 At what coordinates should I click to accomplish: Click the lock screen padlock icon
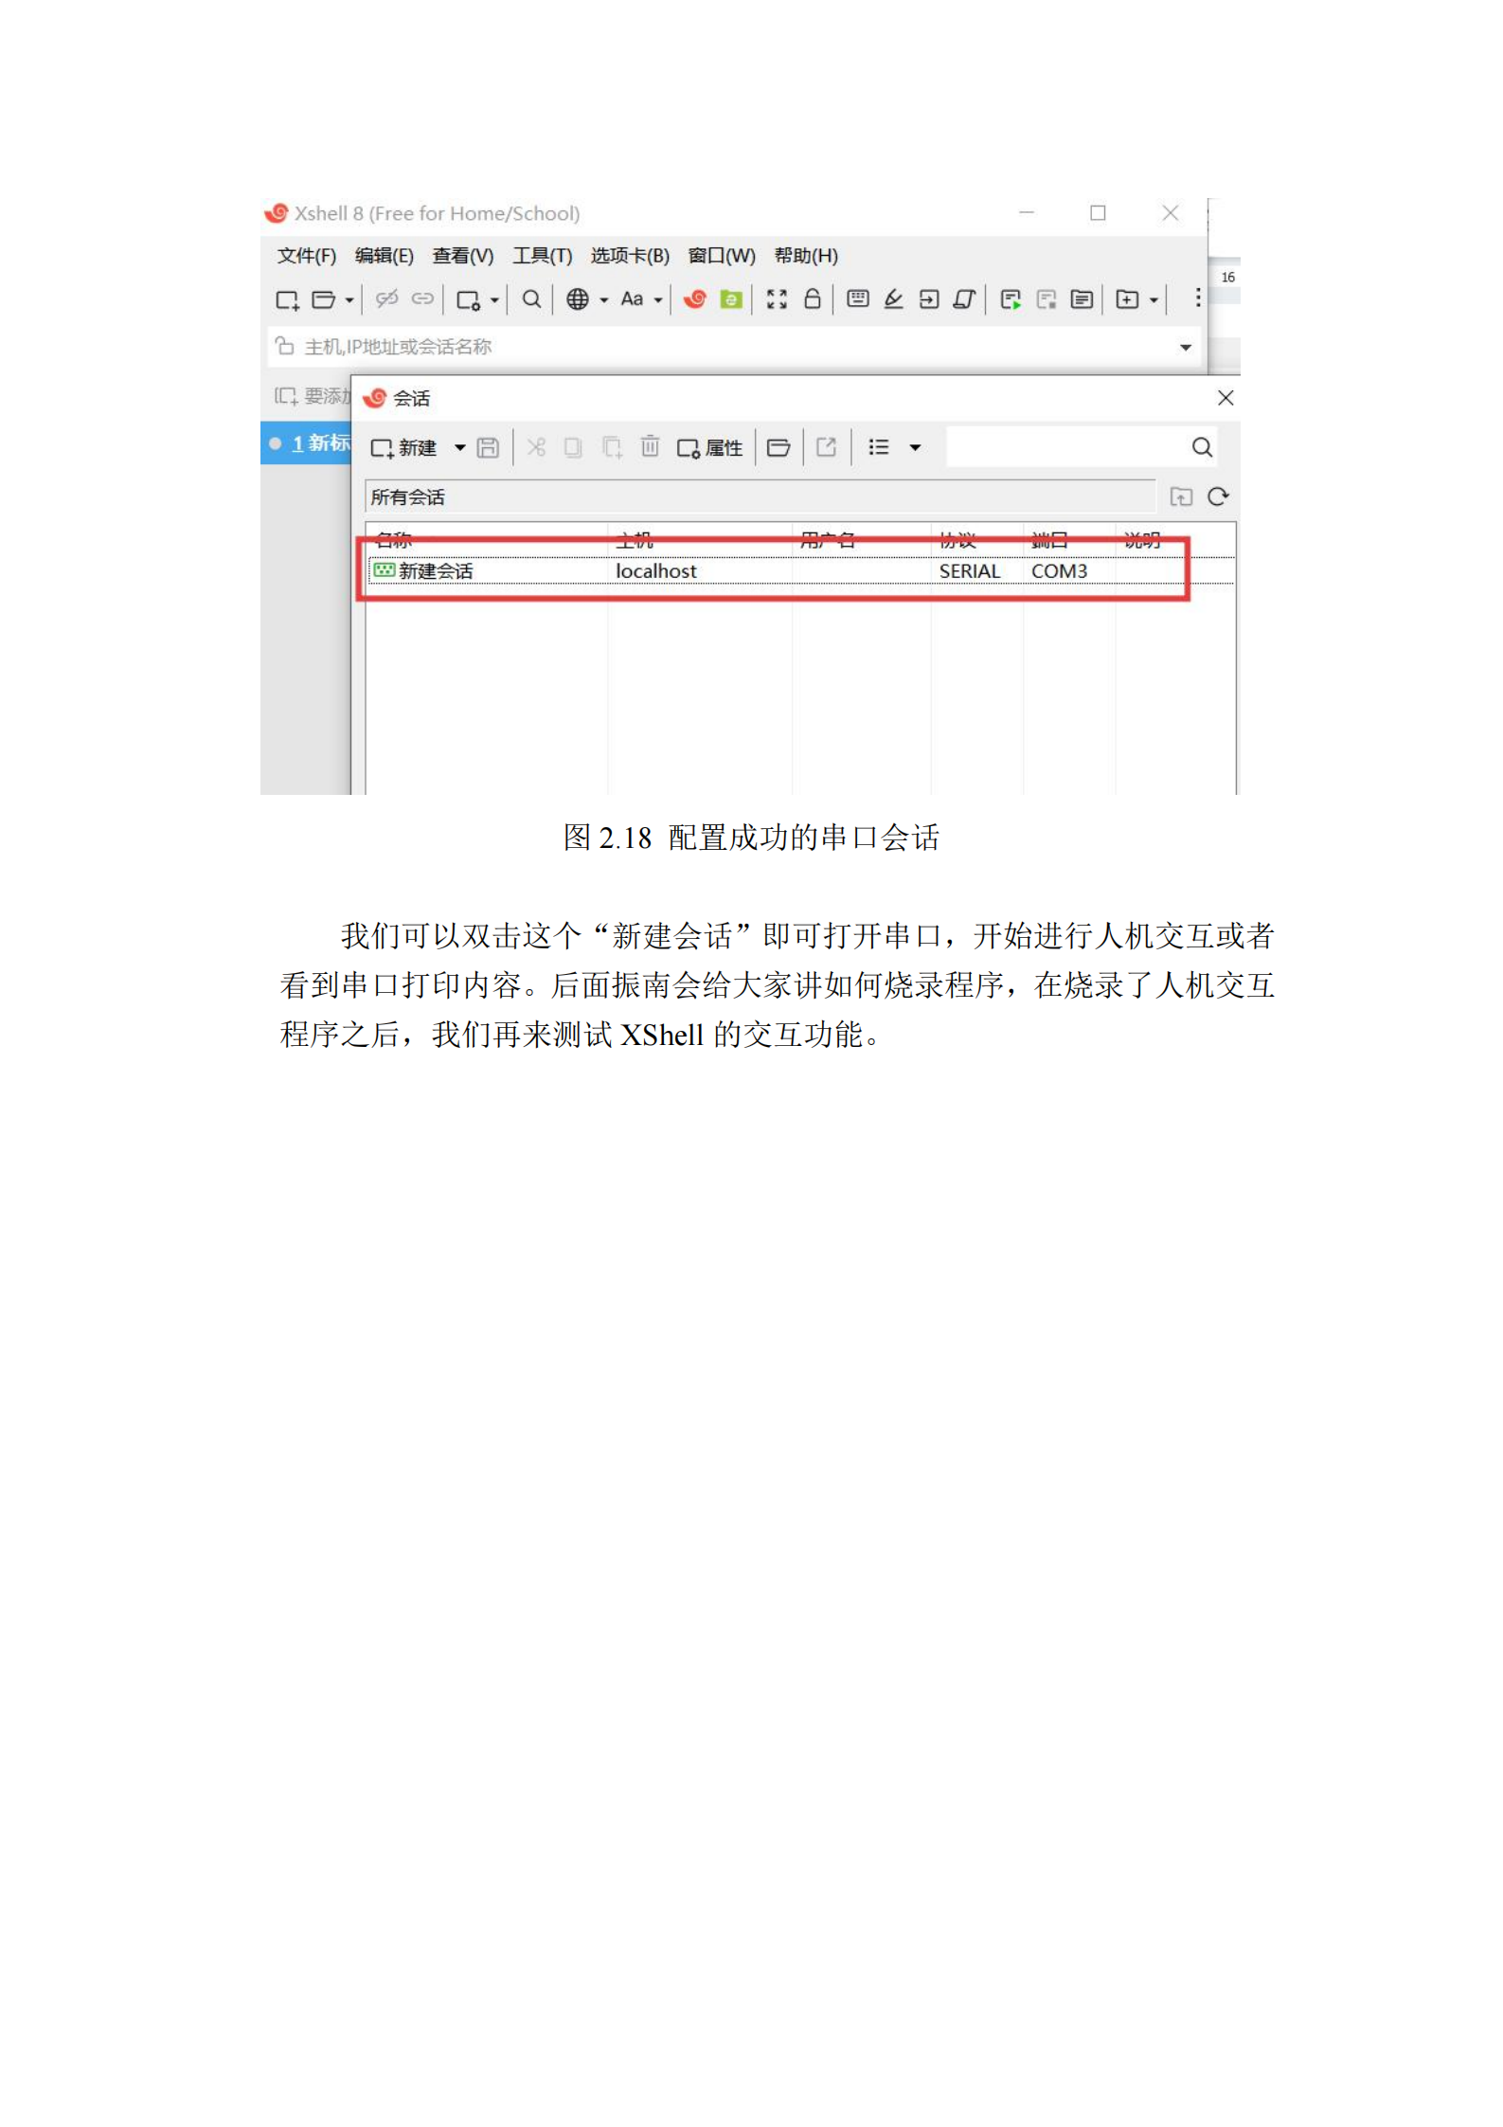[813, 299]
